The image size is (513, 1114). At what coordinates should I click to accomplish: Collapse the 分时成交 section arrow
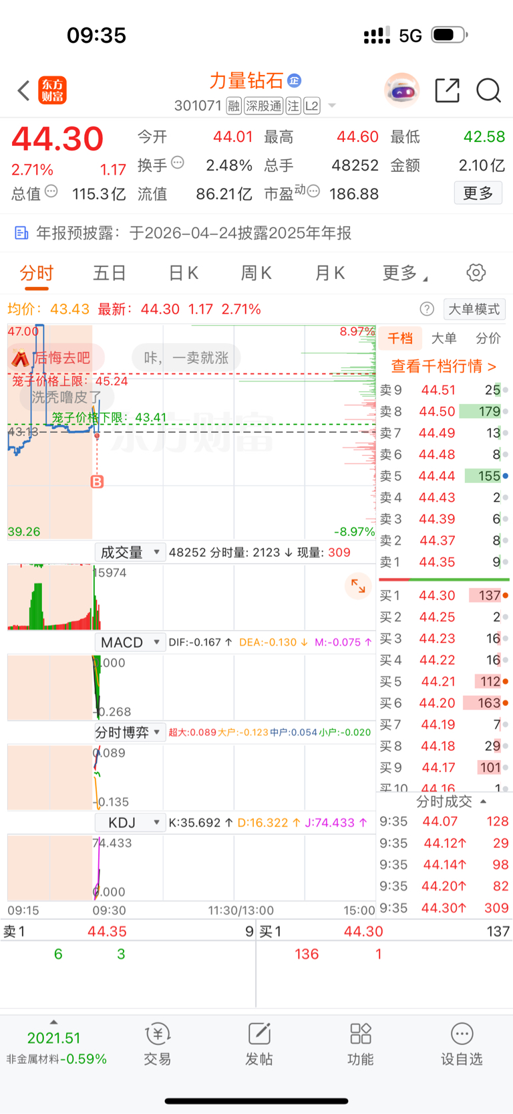[484, 802]
